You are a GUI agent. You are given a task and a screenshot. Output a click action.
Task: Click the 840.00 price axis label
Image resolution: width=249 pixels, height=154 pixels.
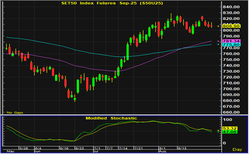(x=230, y=7)
